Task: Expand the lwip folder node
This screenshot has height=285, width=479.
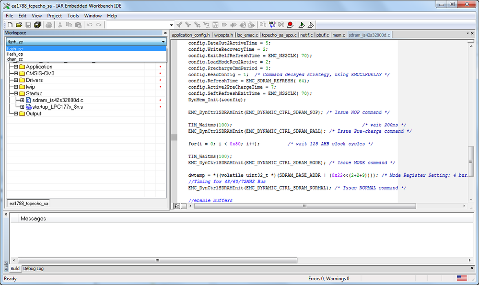Action: click(16, 87)
